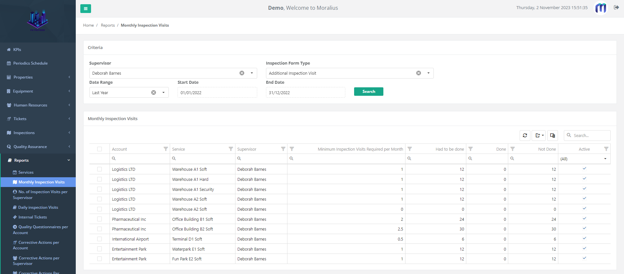Viewport: 624px width, 274px height.
Task: Open the export menu icon
Action: 539,135
